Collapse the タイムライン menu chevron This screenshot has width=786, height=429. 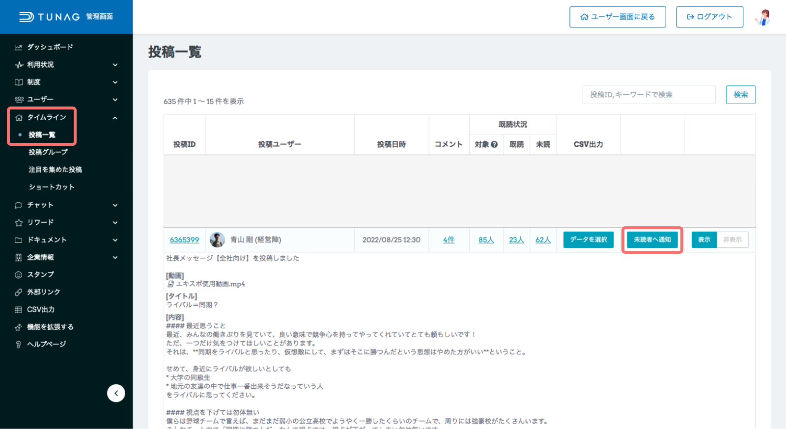coord(115,118)
